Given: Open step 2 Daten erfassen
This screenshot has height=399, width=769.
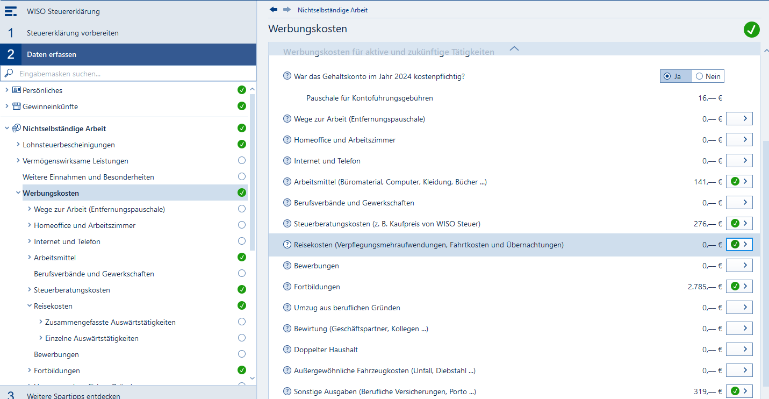Looking at the screenshot, I should tap(128, 54).
